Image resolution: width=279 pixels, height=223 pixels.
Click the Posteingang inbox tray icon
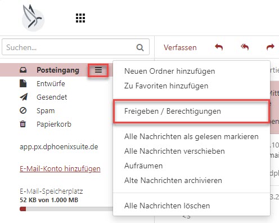23,70
